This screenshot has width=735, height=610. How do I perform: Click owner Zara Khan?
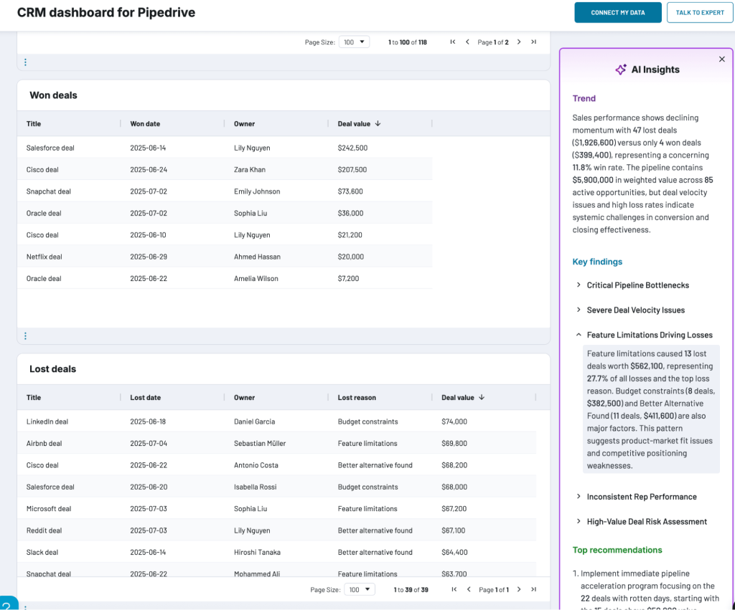pyautogui.click(x=249, y=169)
